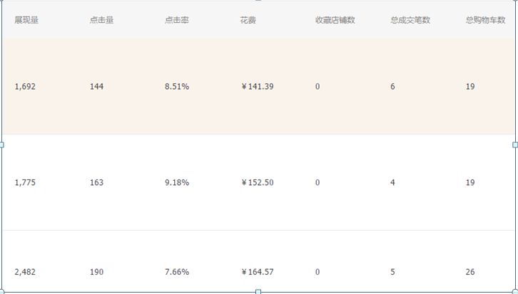Select the ¥141.39 cost cell
Screen dimensions: 518x294
tap(258, 87)
